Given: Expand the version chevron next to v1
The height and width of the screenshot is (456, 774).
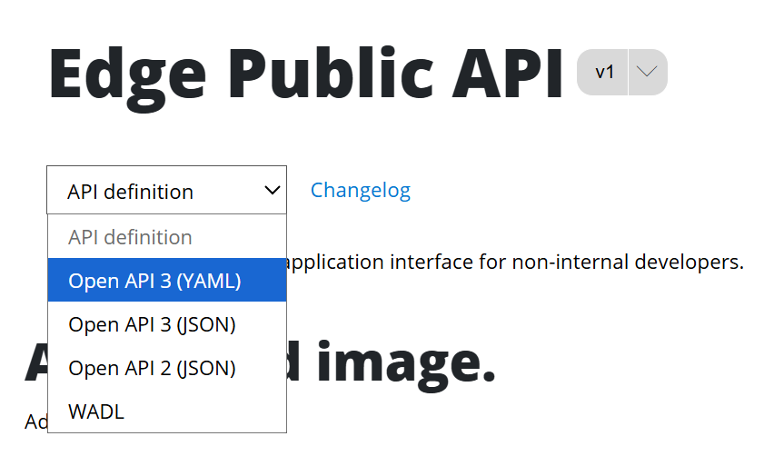Looking at the screenshot, I should (647, 72).
